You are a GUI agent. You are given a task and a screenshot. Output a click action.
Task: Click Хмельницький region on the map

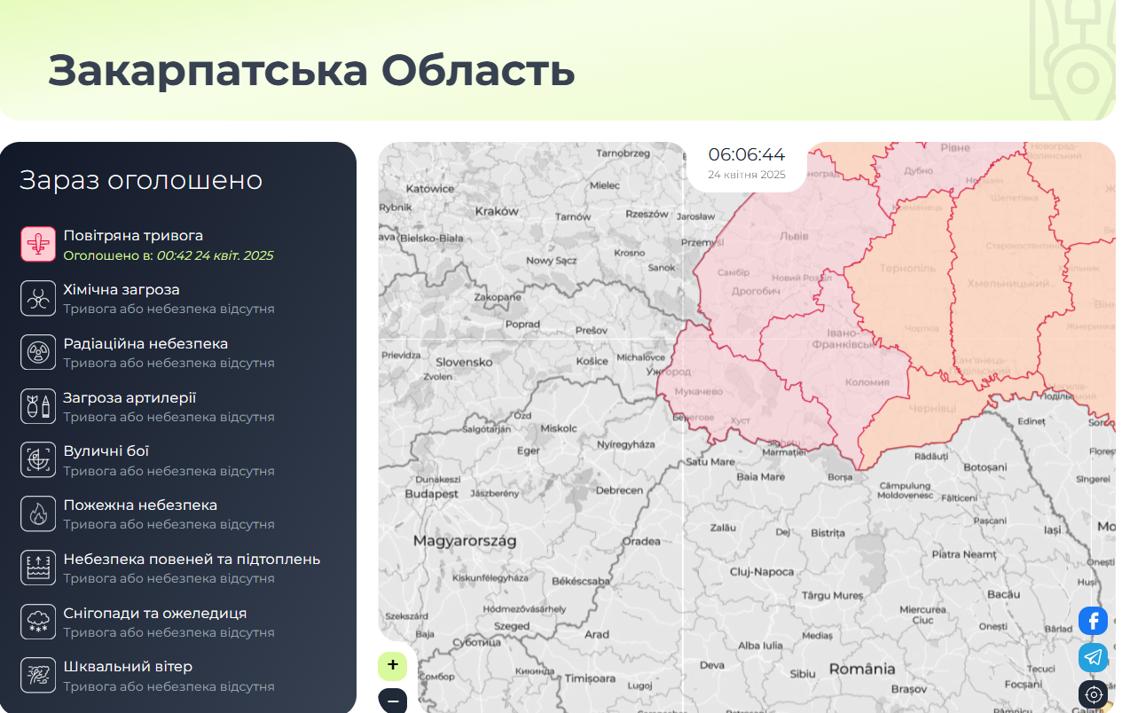1010,284
